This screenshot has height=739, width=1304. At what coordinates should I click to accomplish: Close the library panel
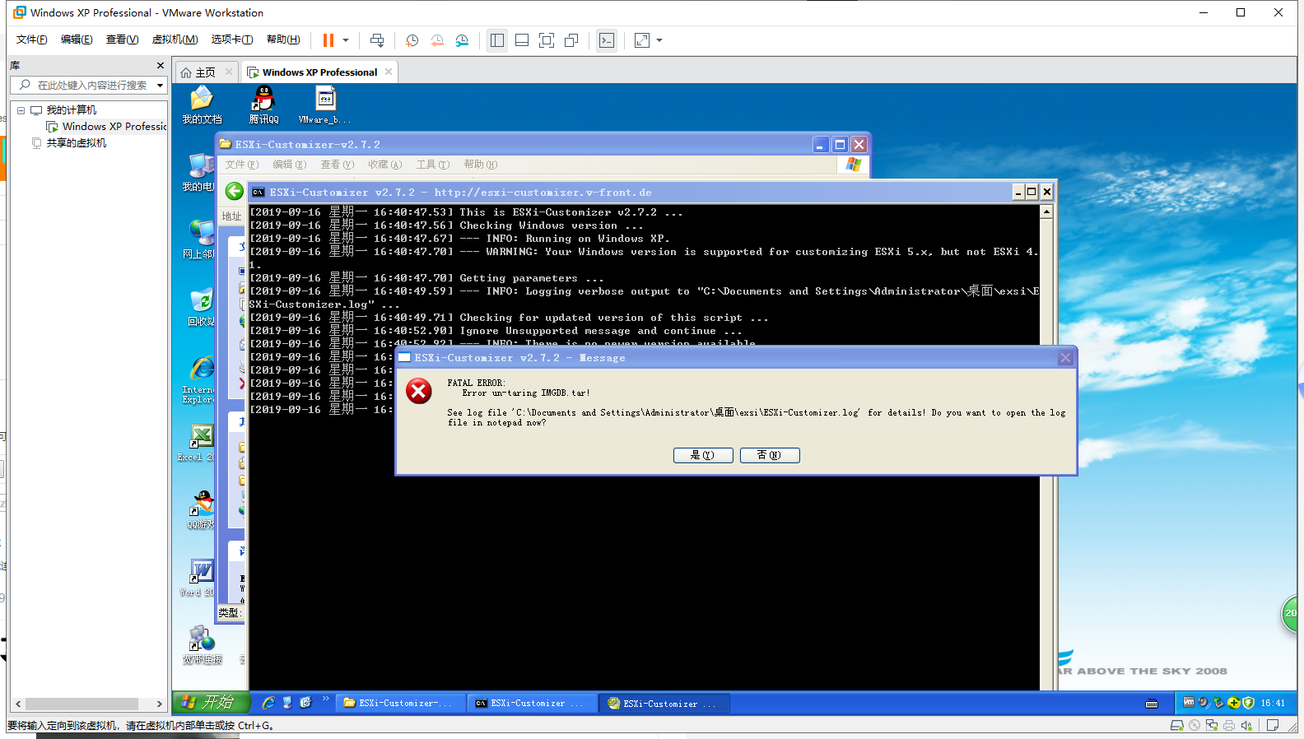pos(161,65)
